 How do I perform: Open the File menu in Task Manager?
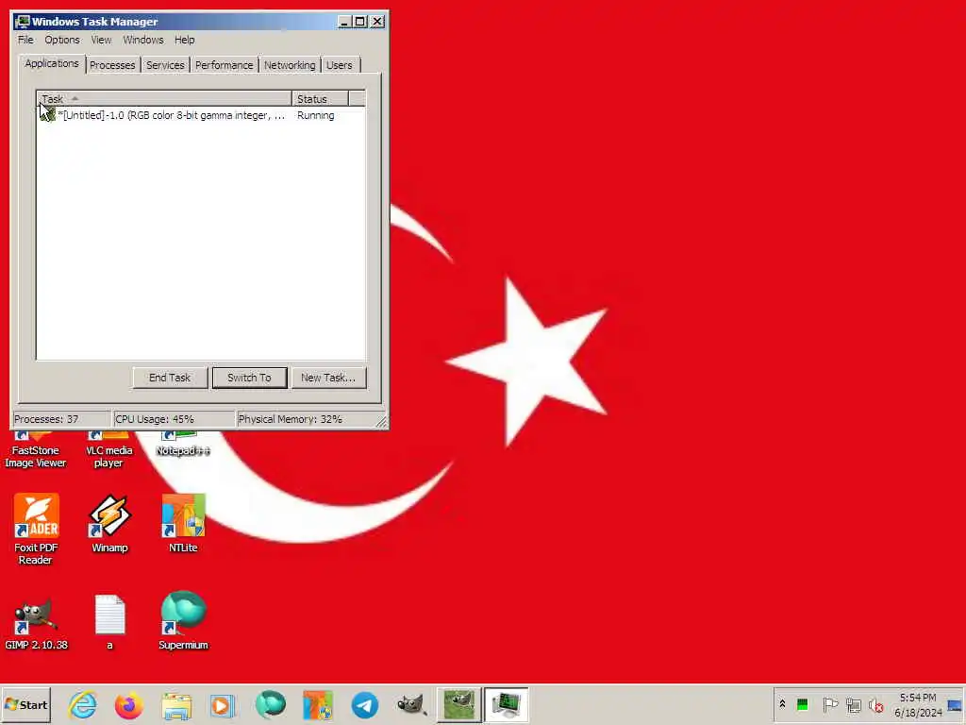click(x=25, y=40)
